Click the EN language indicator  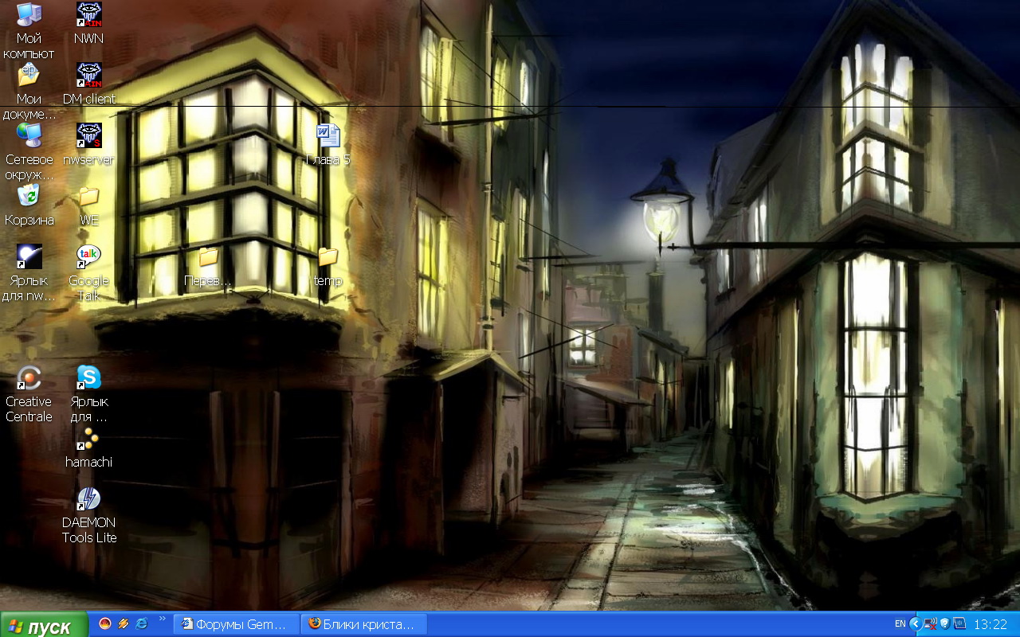tap(900, 624)
